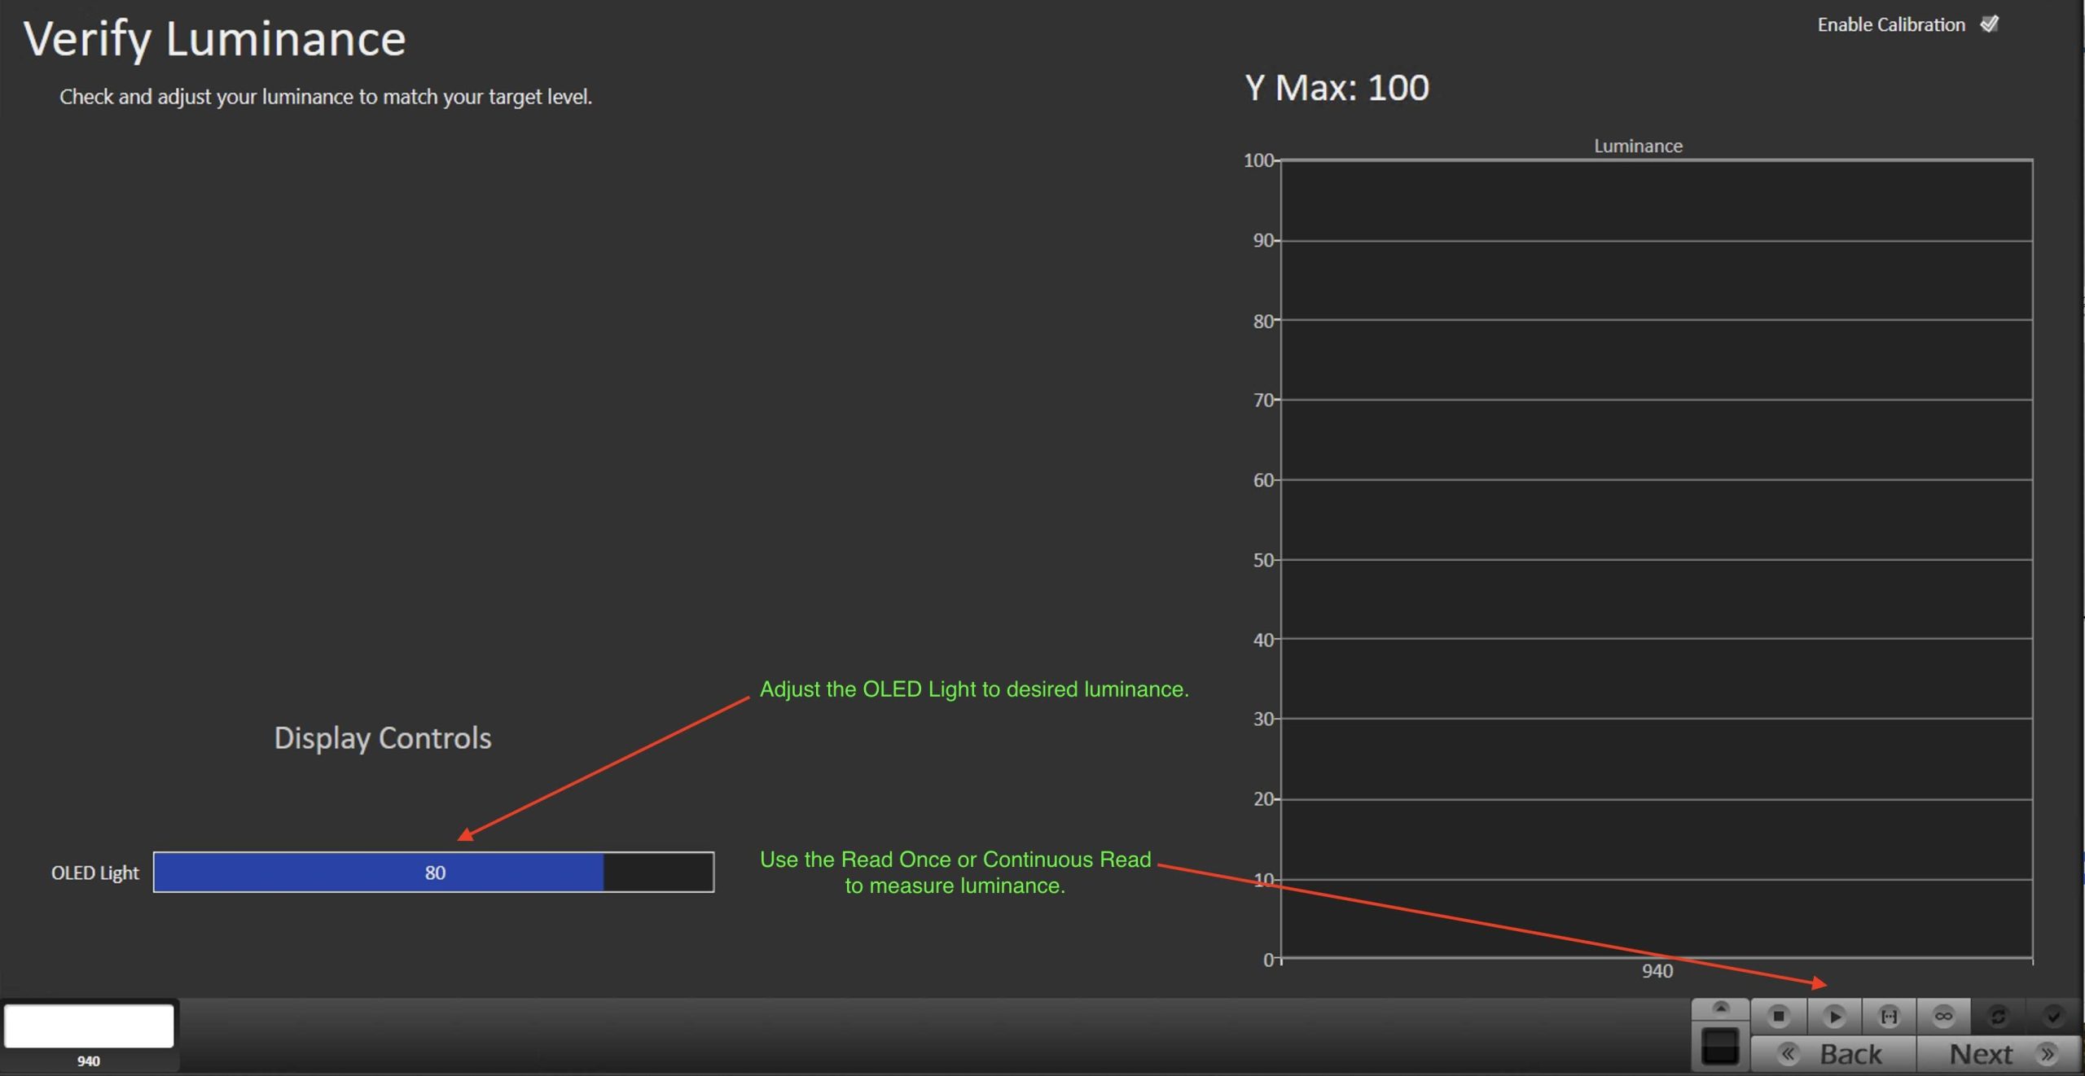Toggle the Enable Calibration checkbox
The width and height of the screenshot is (2085, 1076).
click(x=1990, y=24)
